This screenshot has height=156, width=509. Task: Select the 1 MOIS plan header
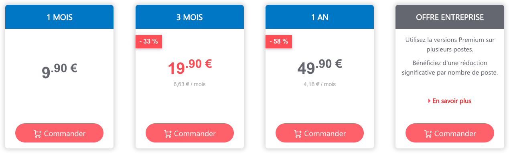(x=59, y=17)
